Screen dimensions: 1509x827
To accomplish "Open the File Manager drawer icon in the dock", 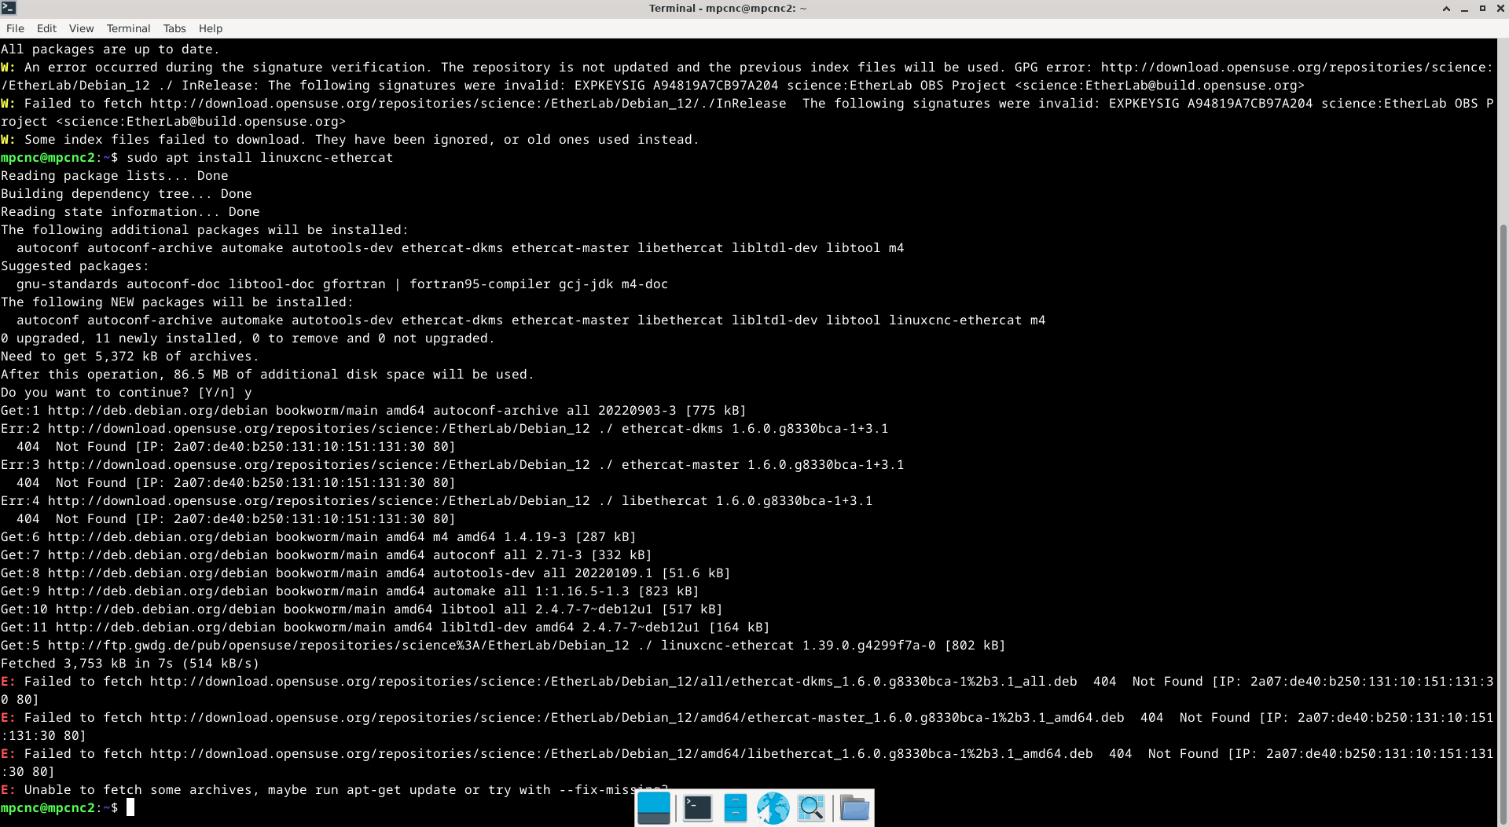I will point(735,808).
